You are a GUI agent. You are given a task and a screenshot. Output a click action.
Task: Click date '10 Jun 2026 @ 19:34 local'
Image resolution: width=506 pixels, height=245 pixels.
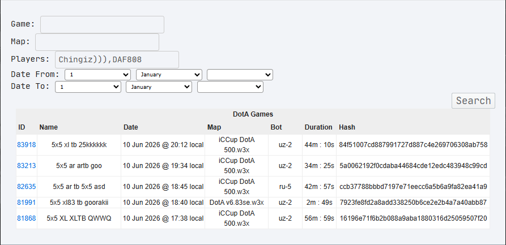[x=163, y=166]
